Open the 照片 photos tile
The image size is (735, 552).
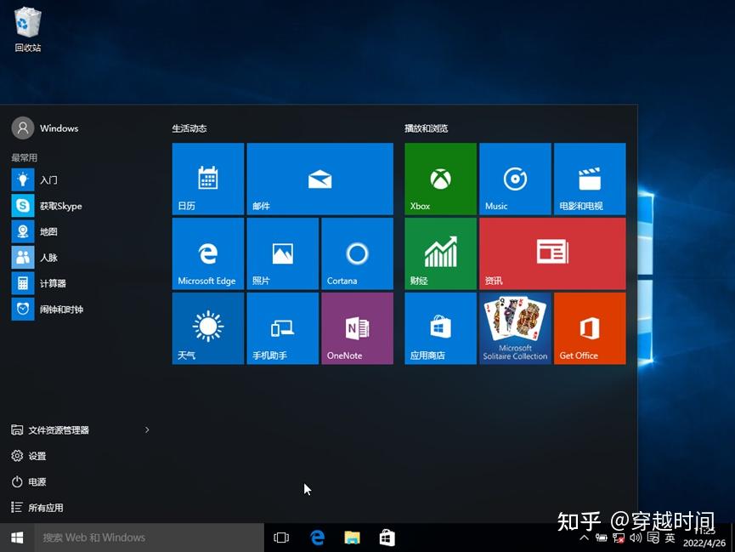coord(283,253)
